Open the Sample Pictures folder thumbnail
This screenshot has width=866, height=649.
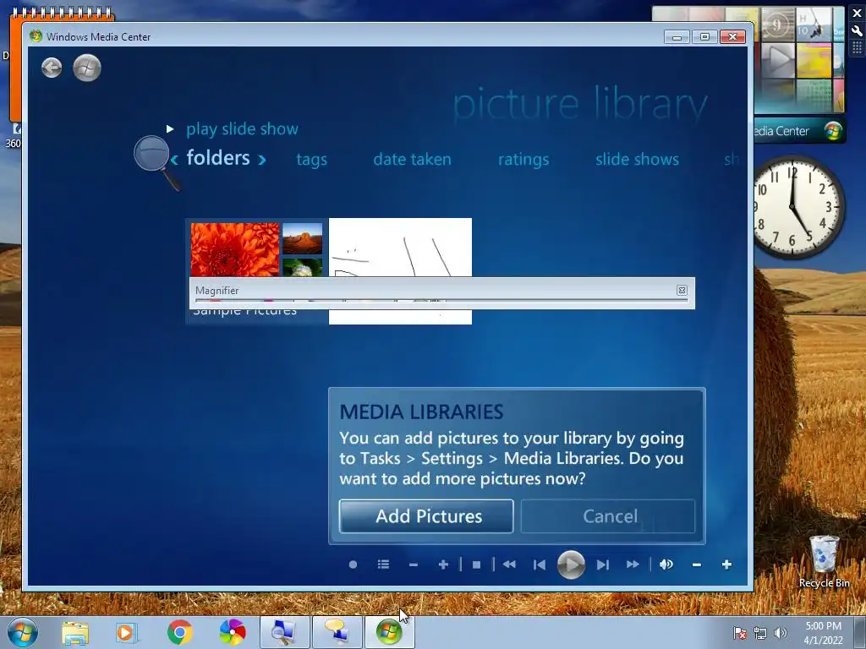click(257, 249)
